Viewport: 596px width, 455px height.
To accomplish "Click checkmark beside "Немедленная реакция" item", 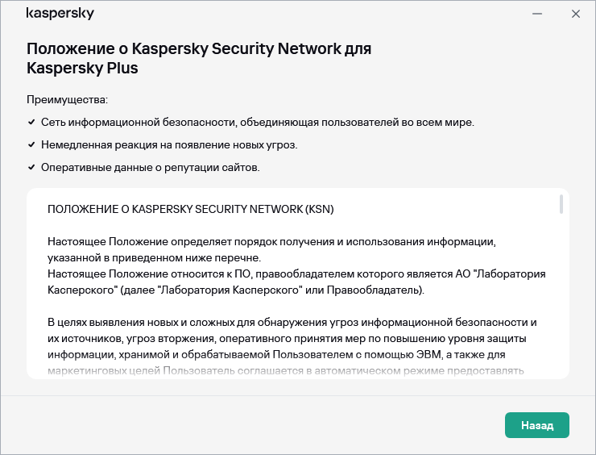I will pos(31,144).
